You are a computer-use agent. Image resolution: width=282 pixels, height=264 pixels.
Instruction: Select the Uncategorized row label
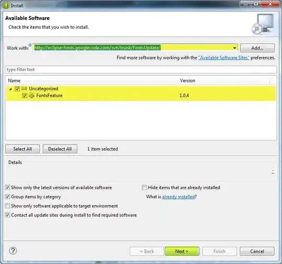43,88
